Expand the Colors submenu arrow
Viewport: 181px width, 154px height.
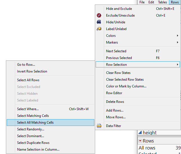177,36
